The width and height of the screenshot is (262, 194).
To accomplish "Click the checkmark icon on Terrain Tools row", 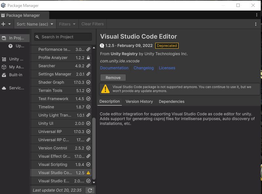I will point(88,90).
